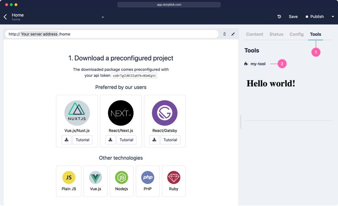
Task: Click the Hello world! heading
Action: [x=271, y=84]
